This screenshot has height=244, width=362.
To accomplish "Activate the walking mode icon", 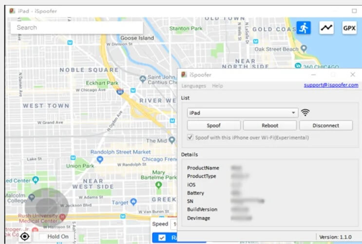I will coord(304,28).
